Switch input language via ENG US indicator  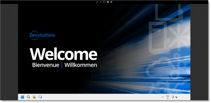click(x=167, y=97)
